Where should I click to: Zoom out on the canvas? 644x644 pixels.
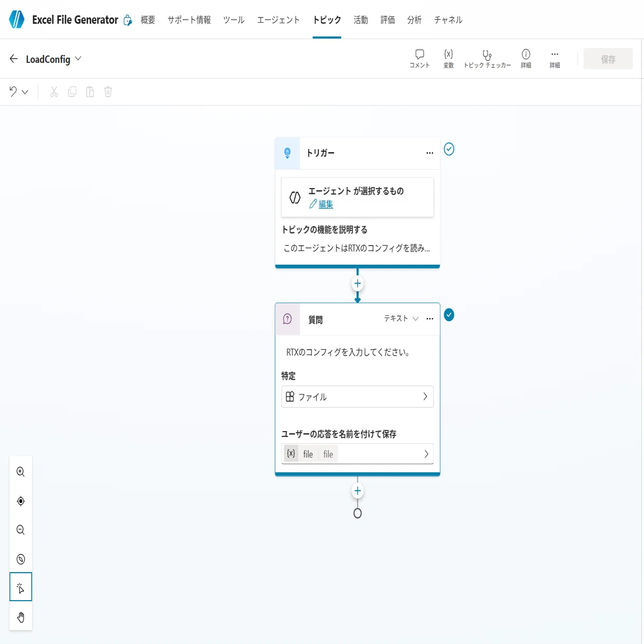(x=21, y=530)
